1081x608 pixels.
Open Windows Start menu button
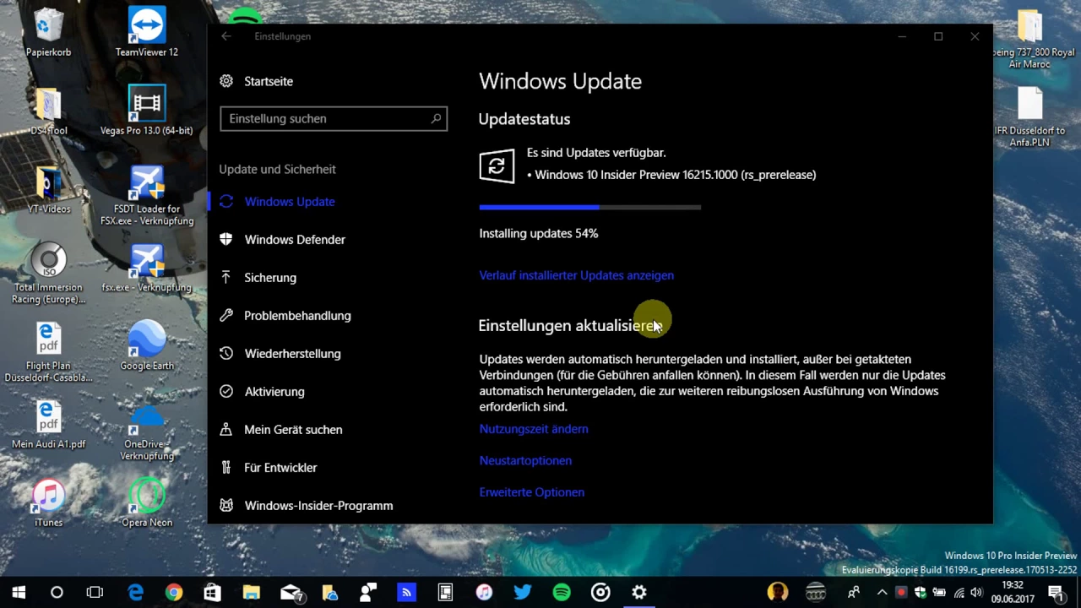(19, 592)
